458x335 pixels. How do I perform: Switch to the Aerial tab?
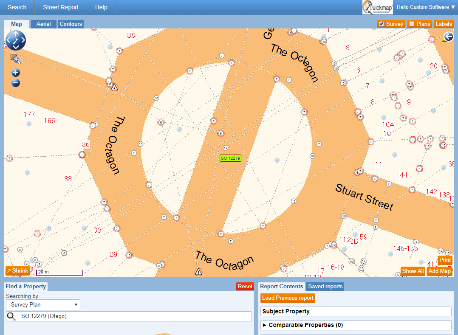pos(43,24)
